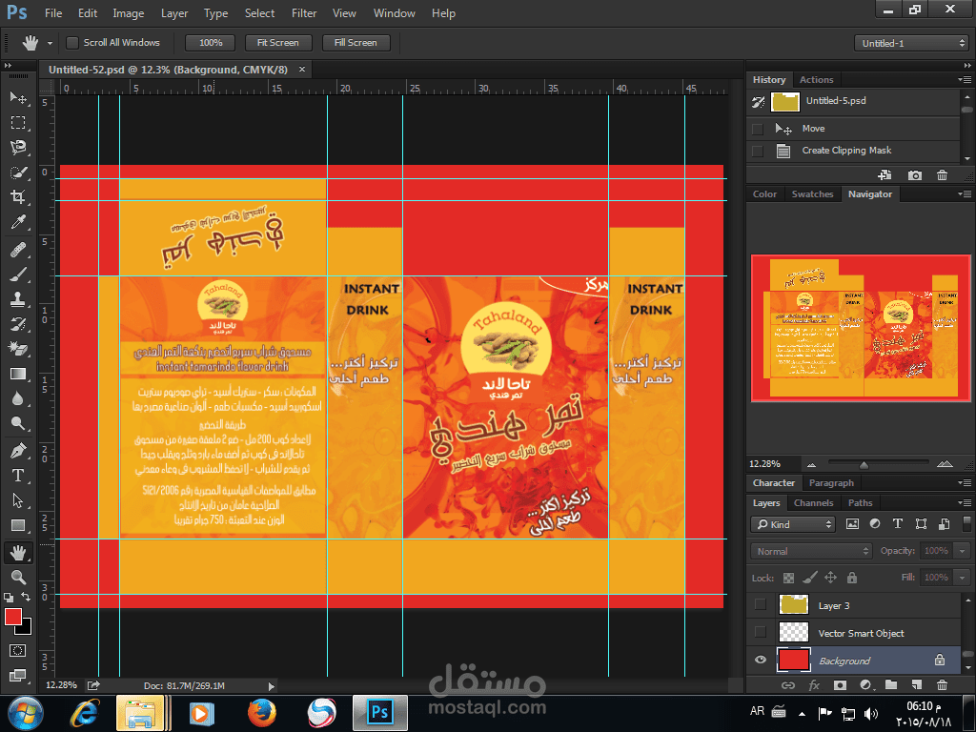Click the Fit Screen button

pos(277,42)
